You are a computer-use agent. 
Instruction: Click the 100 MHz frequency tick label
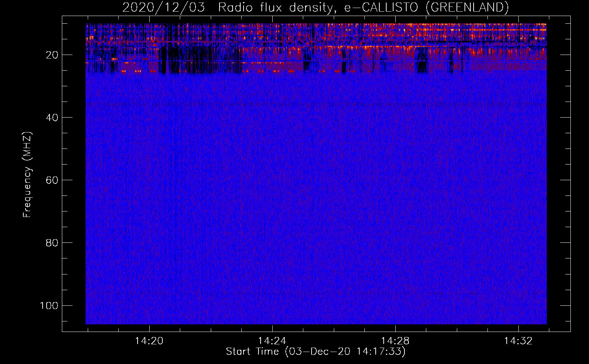click(49, 305)
